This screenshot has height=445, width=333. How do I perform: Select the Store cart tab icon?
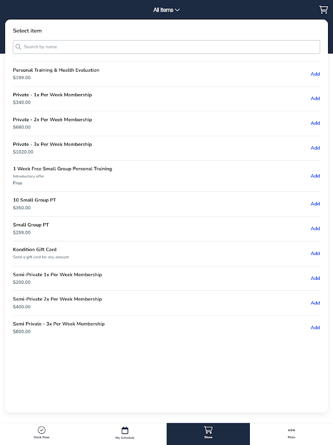tap(208, 430)
